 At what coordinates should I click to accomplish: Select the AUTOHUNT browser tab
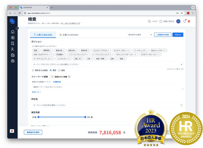point(34,8)
